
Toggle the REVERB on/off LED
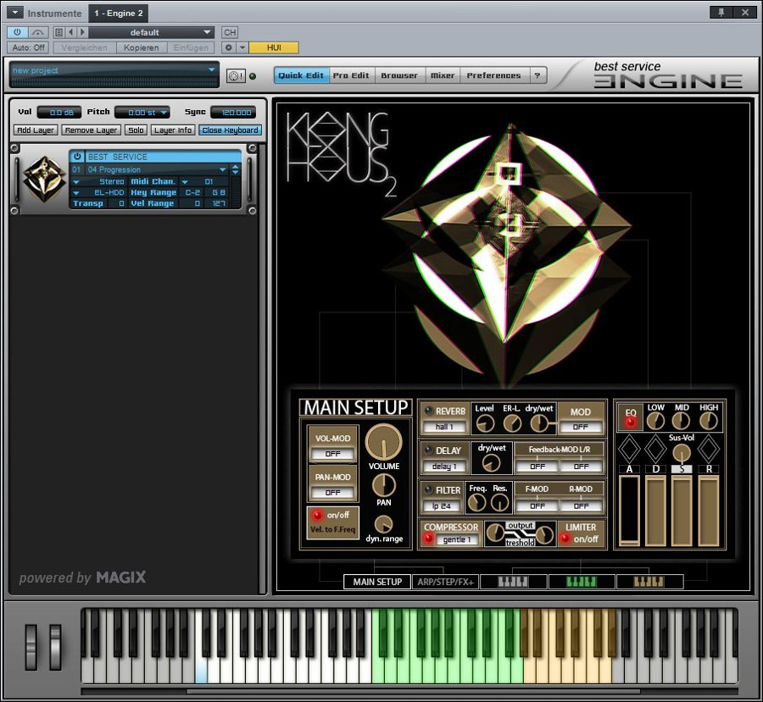click(429, 411)
